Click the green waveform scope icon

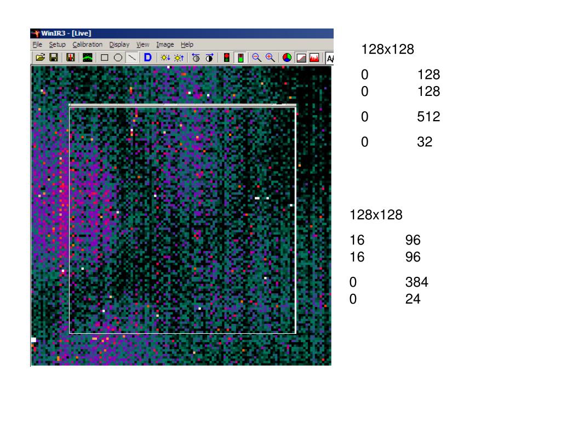click(x=87, y=58)
